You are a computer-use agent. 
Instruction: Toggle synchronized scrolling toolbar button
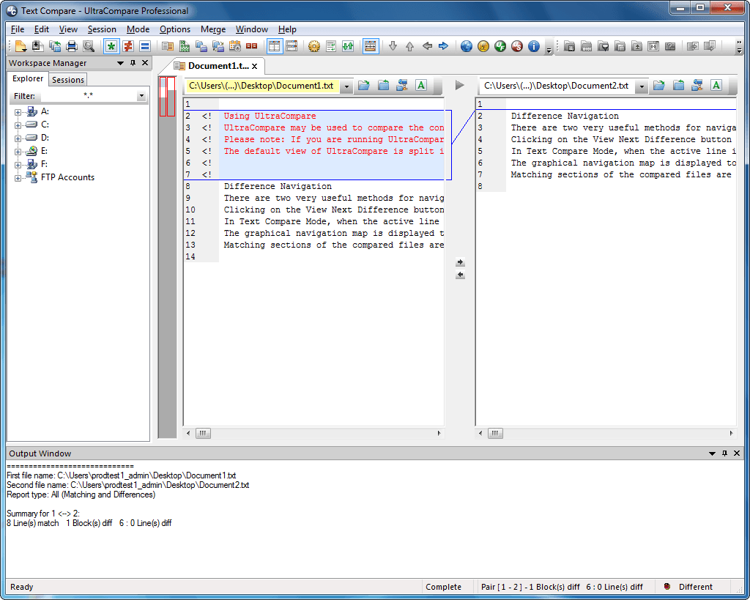[370, 46]
